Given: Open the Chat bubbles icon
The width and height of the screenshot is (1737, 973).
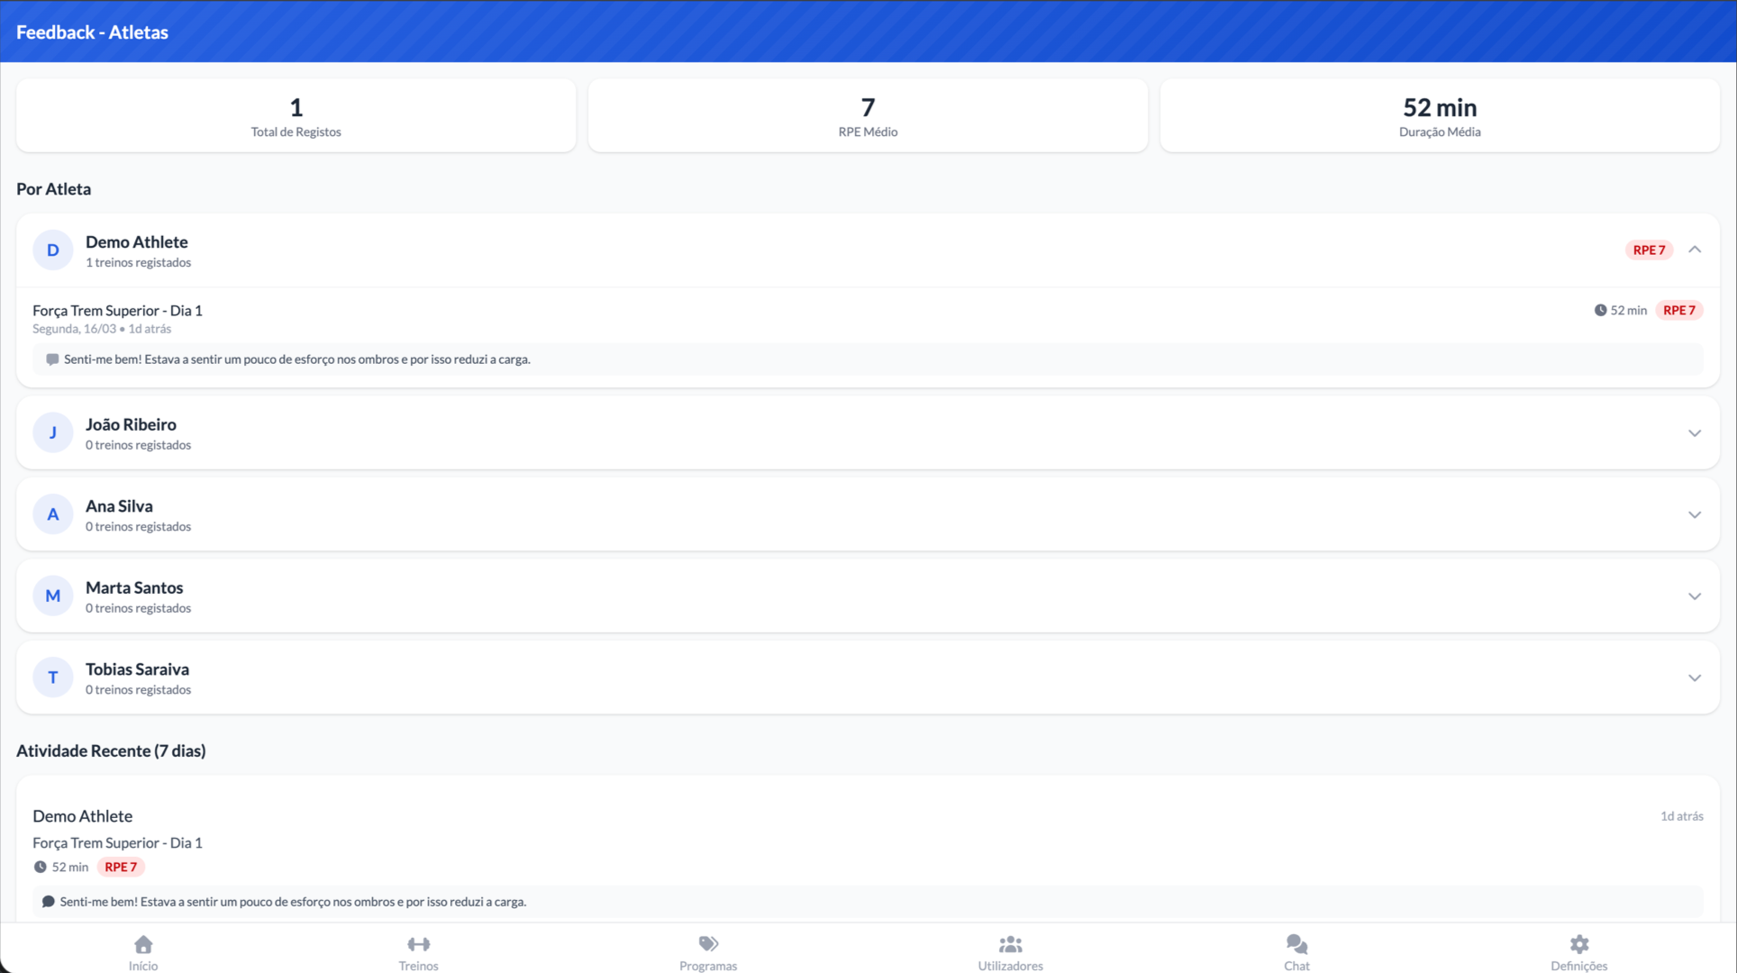Looking at the screenshot, I should 1296,944.
